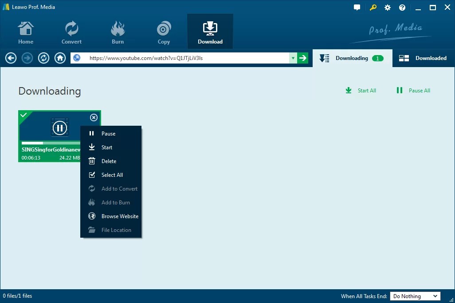Switch to the Downloading tab
This screenshot has height=303, width=455.
click(352, 58)
